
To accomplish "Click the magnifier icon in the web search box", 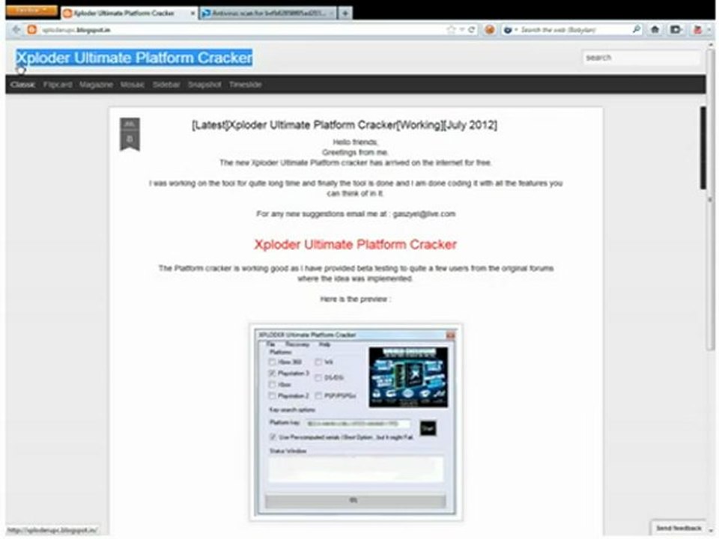I will 637,30.
